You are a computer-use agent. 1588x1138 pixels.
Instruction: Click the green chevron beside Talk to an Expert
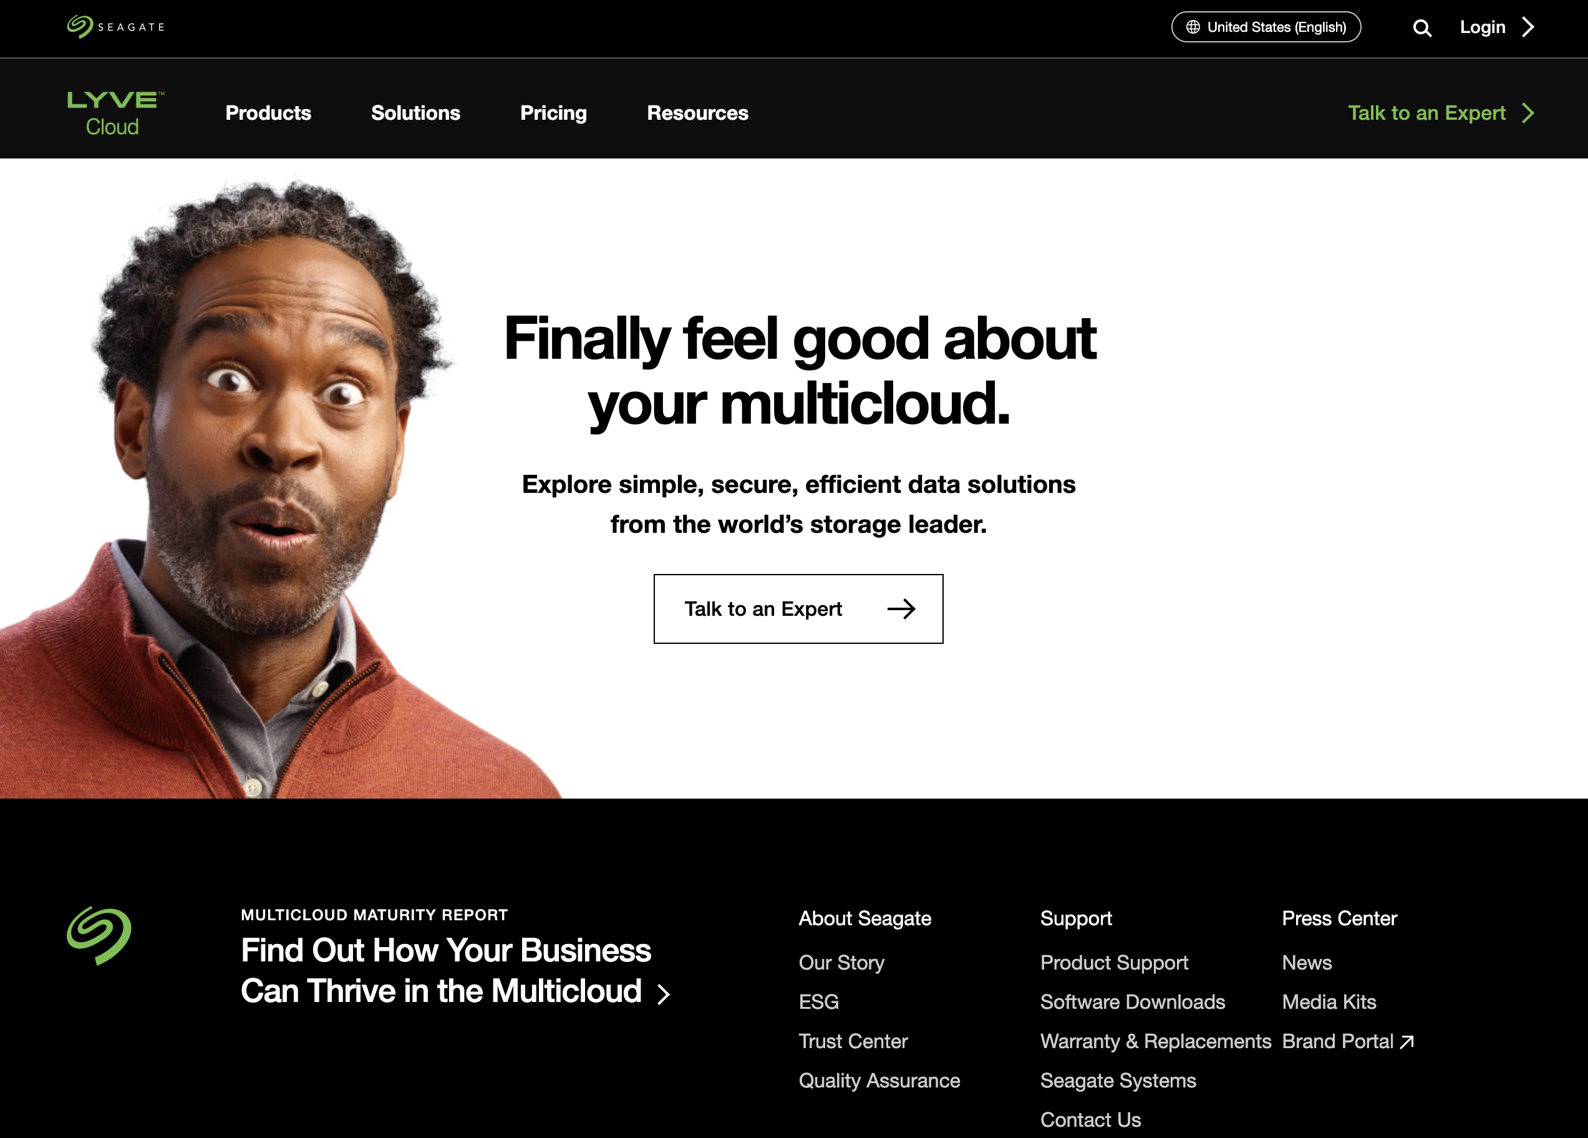point(1527,113)
